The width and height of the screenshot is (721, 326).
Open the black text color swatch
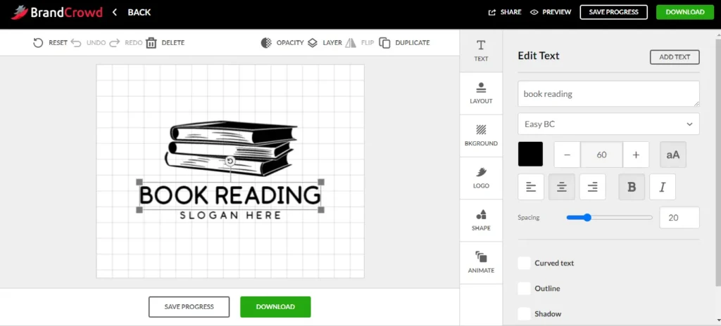pyautogui.click(x=530, y=154)
